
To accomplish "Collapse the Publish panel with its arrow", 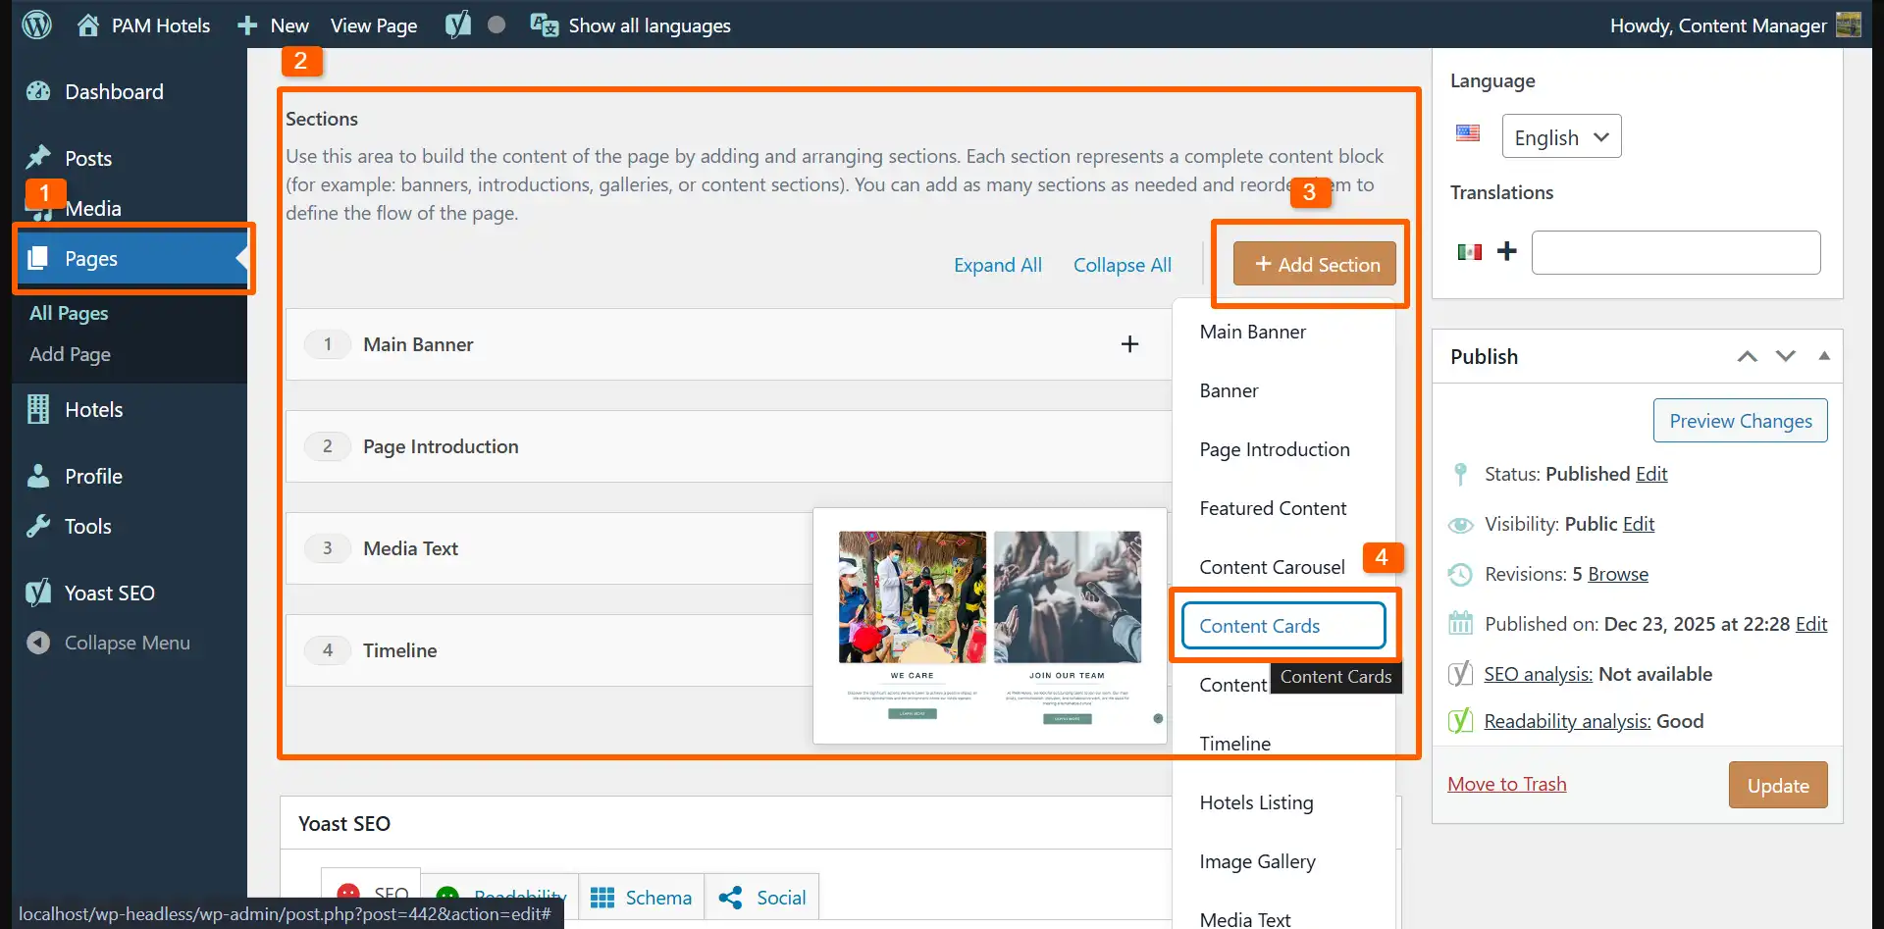I will (x=1823, y=355).
